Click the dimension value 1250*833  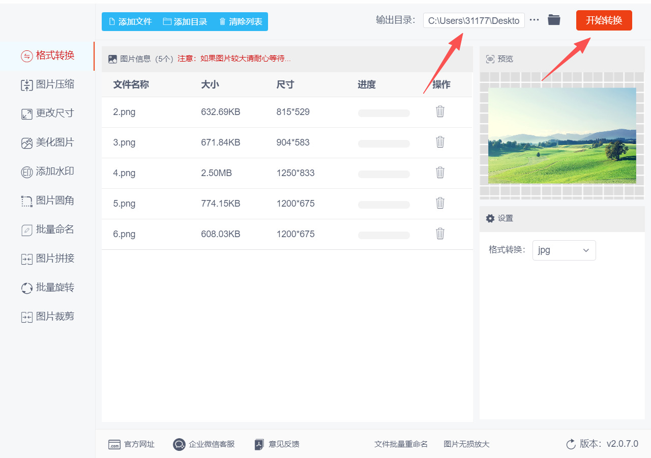(x=295, y=173)
